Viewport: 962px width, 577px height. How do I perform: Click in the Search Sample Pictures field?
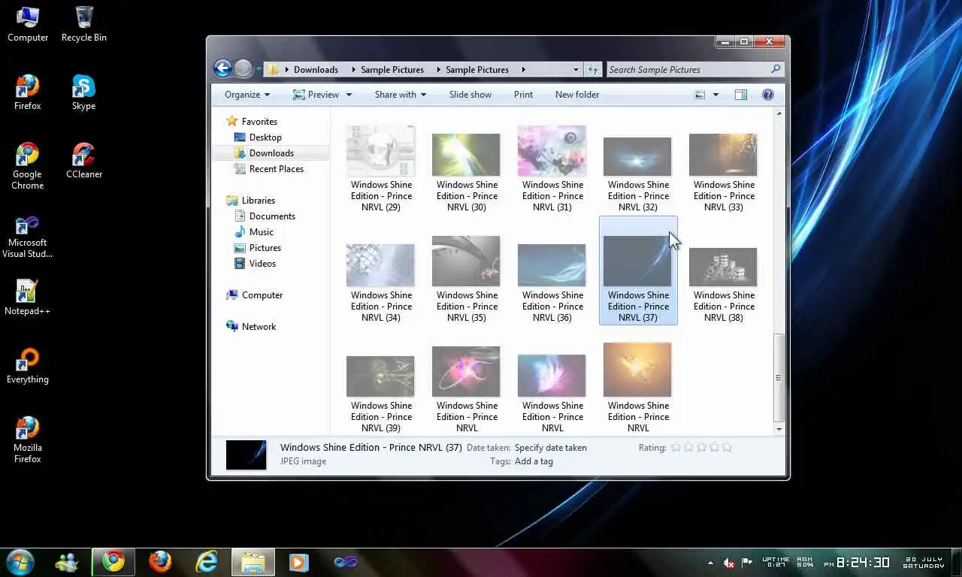(x=688, y=69)
